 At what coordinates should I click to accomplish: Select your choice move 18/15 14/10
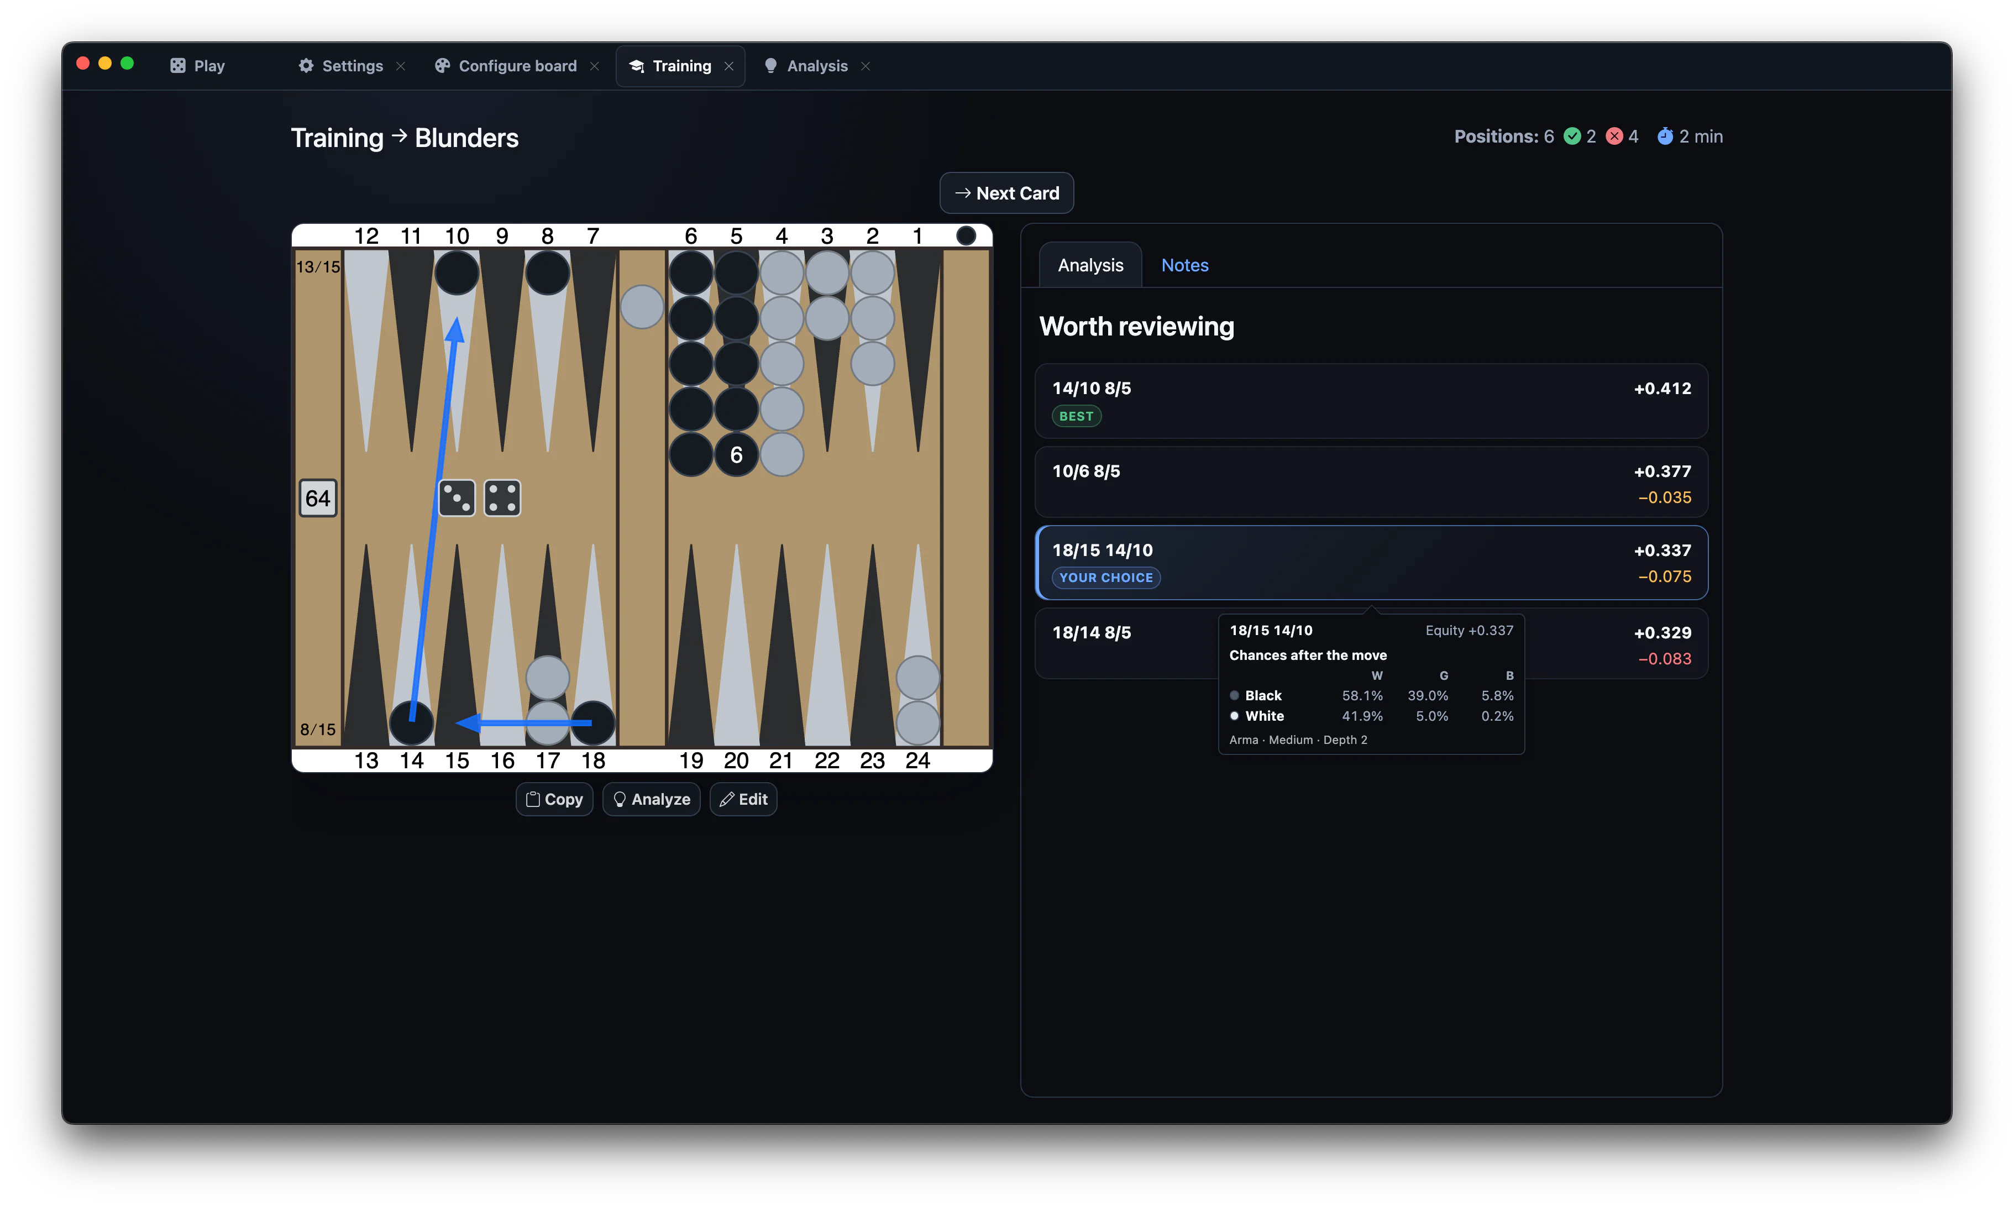1371,563
